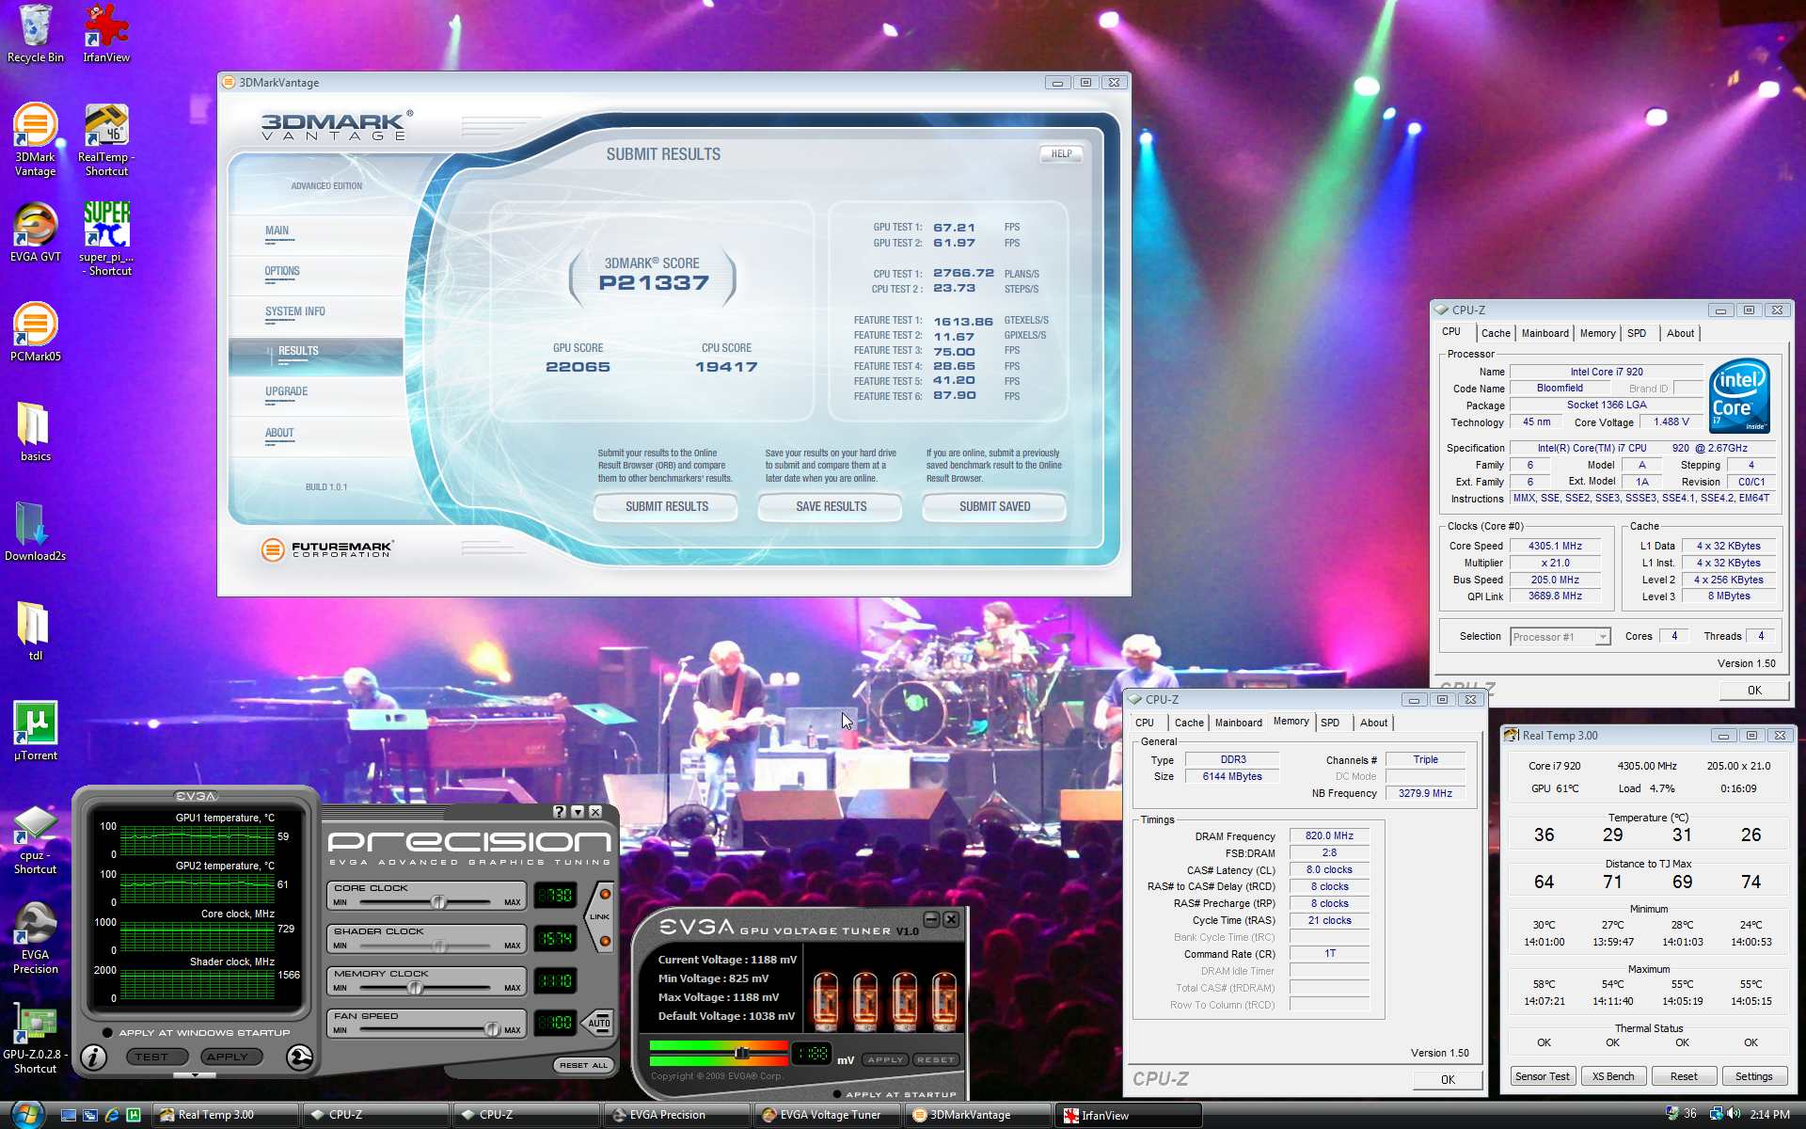Select the tdl folder icon

pyautogui.click(x=35, y=632)
